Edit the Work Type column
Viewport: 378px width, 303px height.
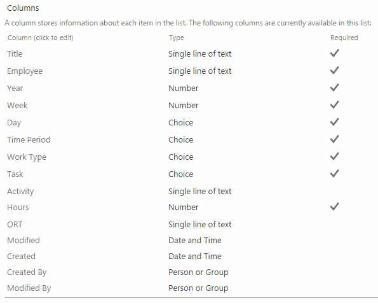(x=27, y=157)
